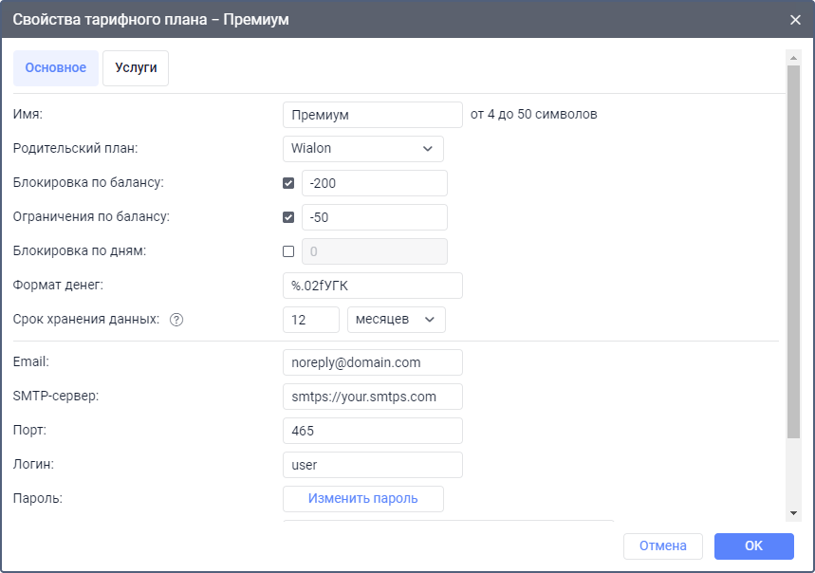
Task: Close the billing plan properties dialog
Action: 795,19
